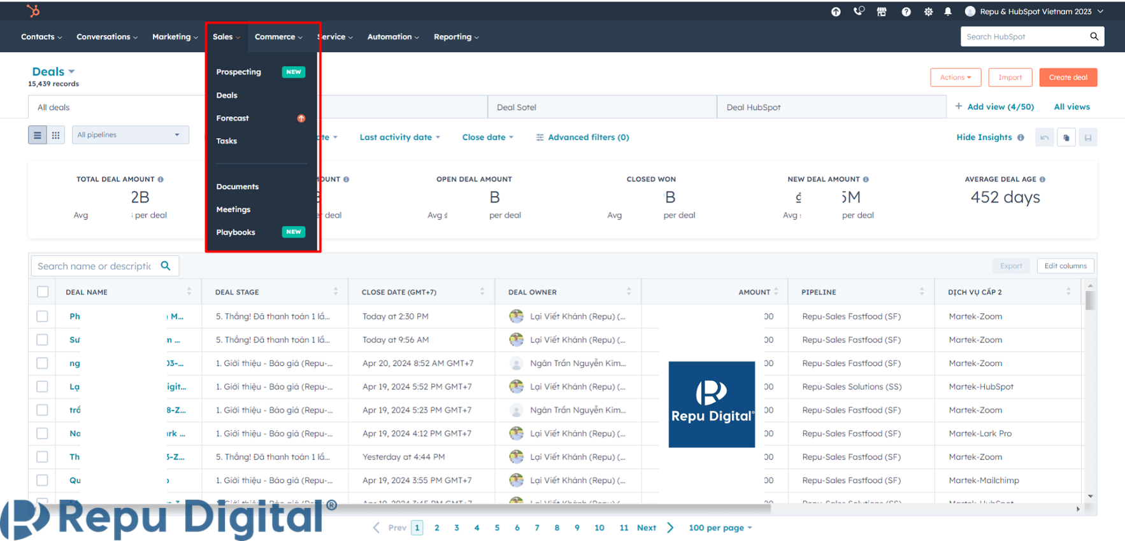Viewport: 1125px width, 541px height.
Task: Sort by Close Date column arrows
Action: pos(482,292)
